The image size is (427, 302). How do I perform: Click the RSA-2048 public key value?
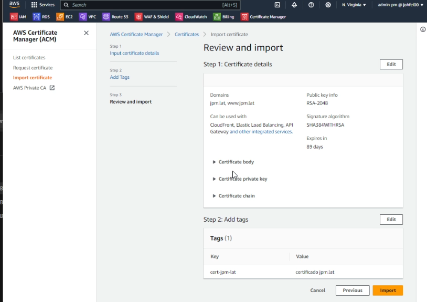coord(317,103)
